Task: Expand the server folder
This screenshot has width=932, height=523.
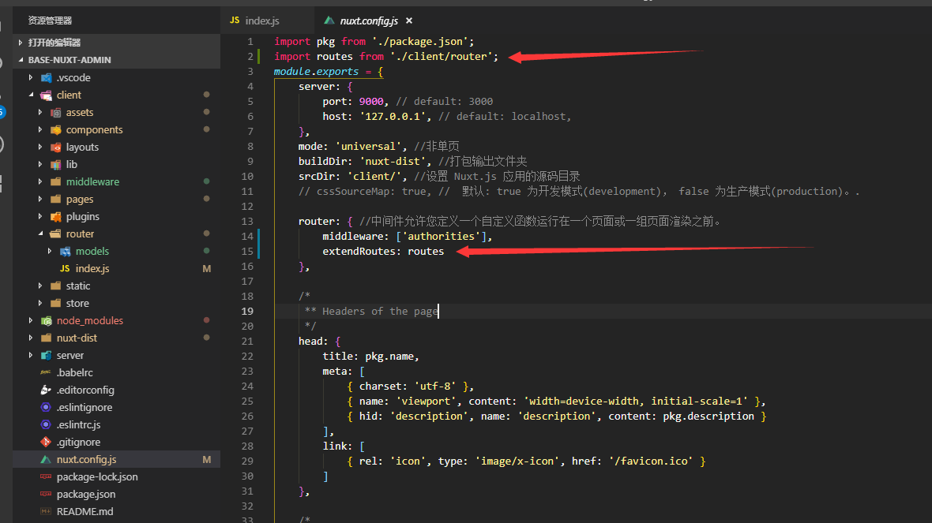Action: pyautogui.click(x=32, y=355)
